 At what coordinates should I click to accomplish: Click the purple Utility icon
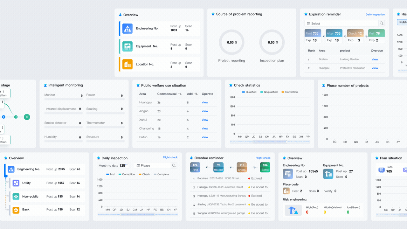[16, 183]
